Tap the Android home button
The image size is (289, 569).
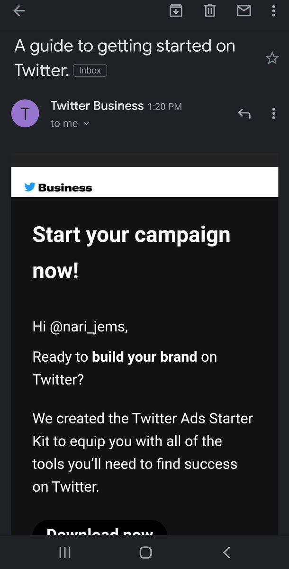pyautogui.click(x=145, y=552)
